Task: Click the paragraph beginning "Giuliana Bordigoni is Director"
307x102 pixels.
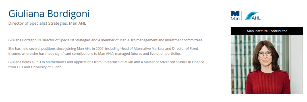Action: [106, 40]
